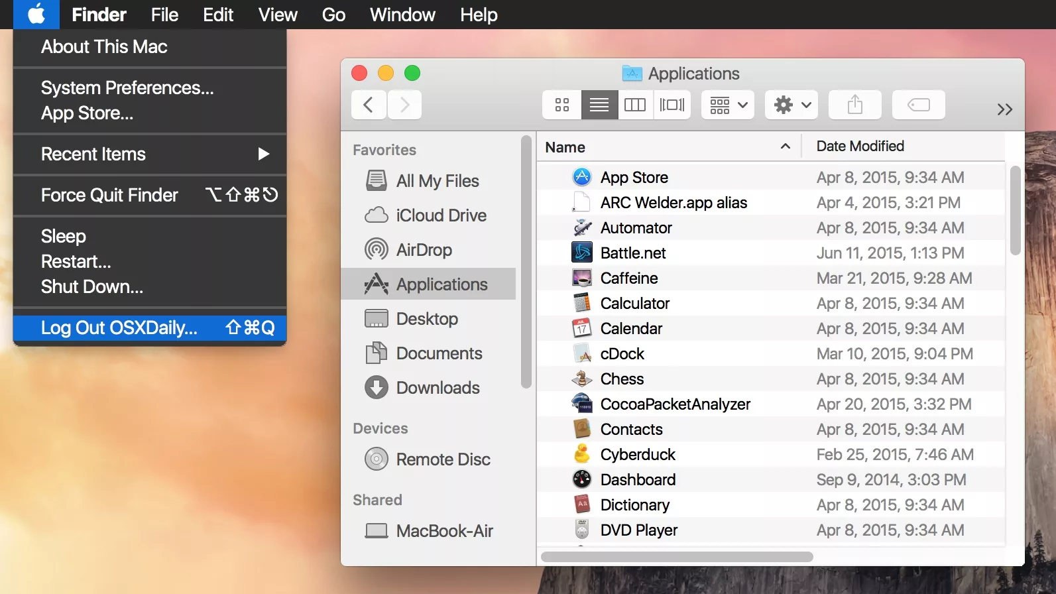The image size is (1056, 594).
Task: Select the Cyberduck duck icon
Action: click(x=581, y=454)
